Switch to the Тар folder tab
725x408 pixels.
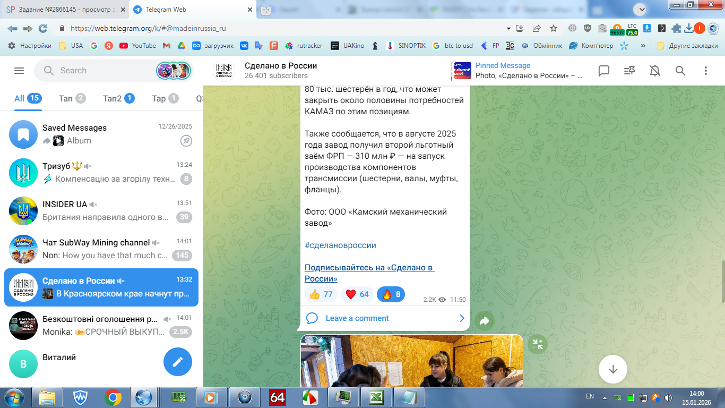tap(165, 98)
